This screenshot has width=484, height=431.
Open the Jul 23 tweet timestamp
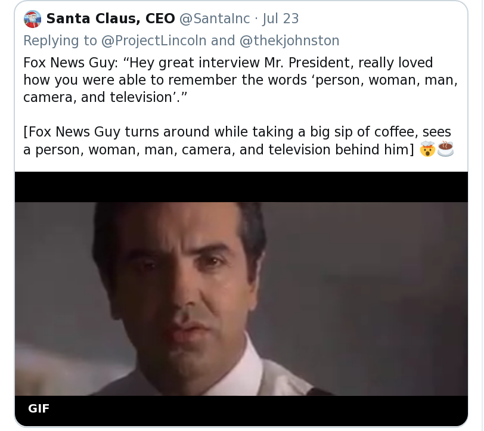tap(280, 19)
